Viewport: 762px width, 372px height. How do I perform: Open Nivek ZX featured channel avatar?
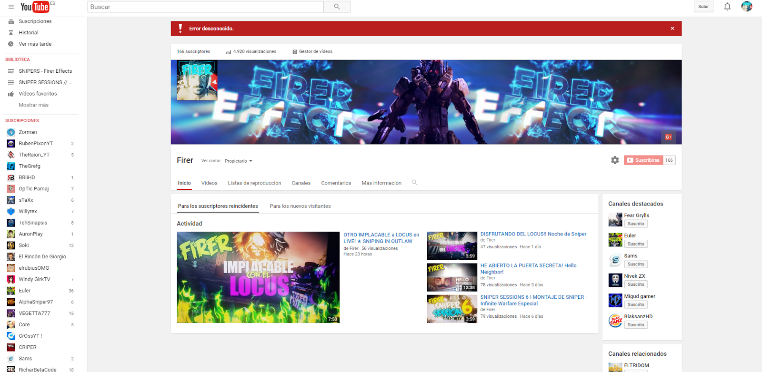(615, 280)
